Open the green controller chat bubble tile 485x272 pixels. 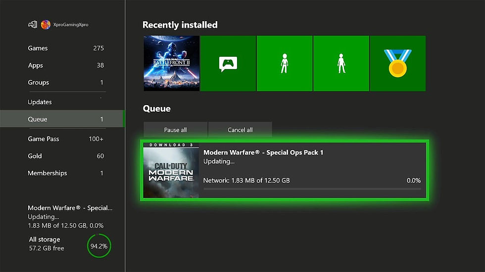pos(228,63)
